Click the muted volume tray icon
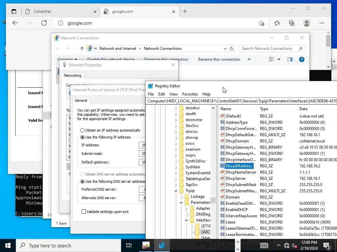Screen dimensions: 337x252 tap(294, 245)
